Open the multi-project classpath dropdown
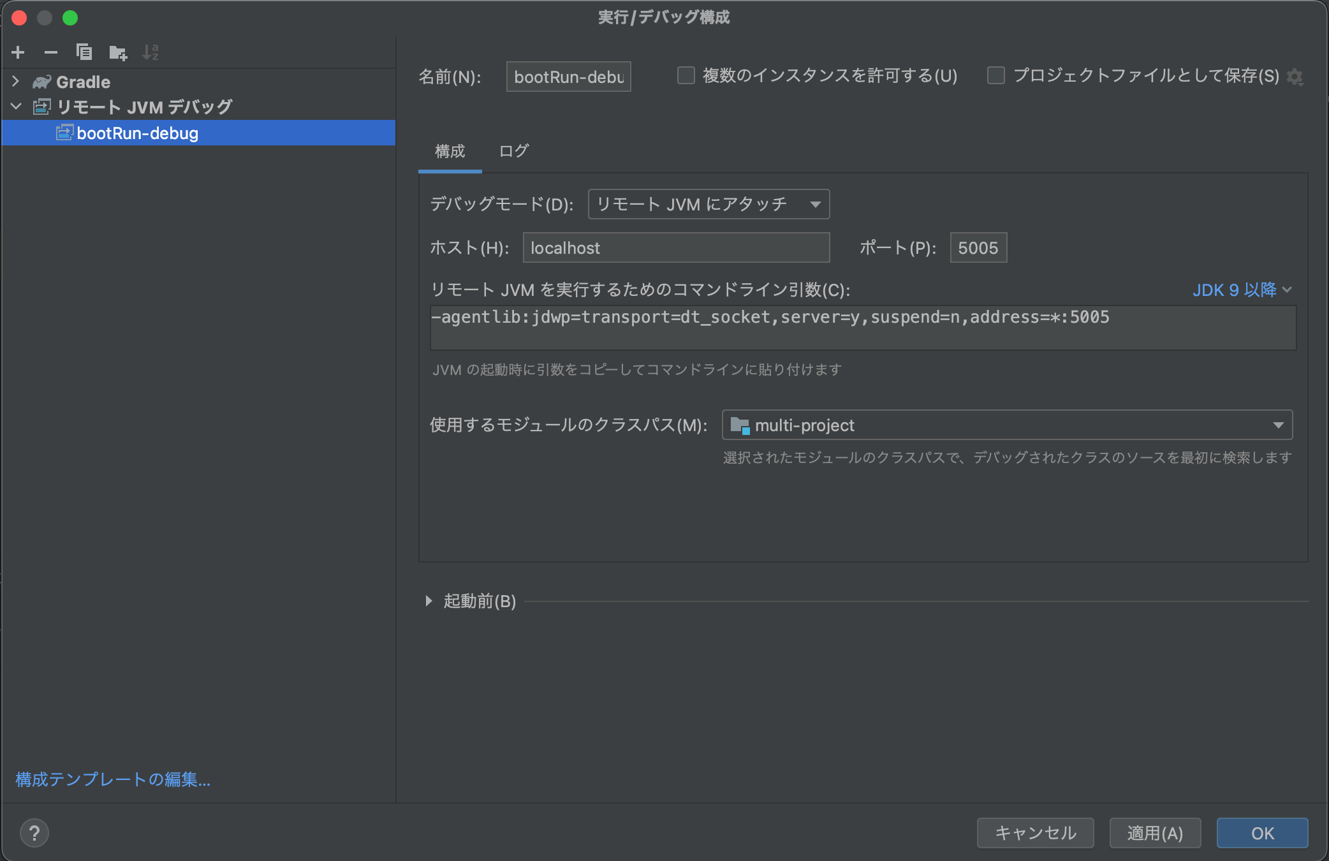 click(1278, 425)
